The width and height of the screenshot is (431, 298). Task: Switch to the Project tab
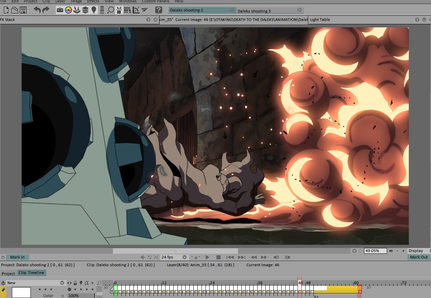click(x=8, y=273)
